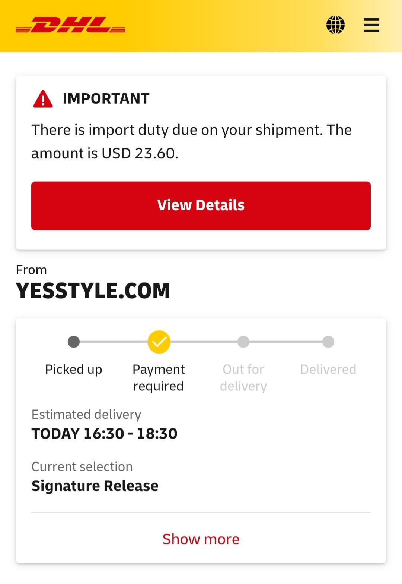Image resolution: width=402 pixels, height=584 pixels.
Task: Click the import duty amount message
Action: 191,141
